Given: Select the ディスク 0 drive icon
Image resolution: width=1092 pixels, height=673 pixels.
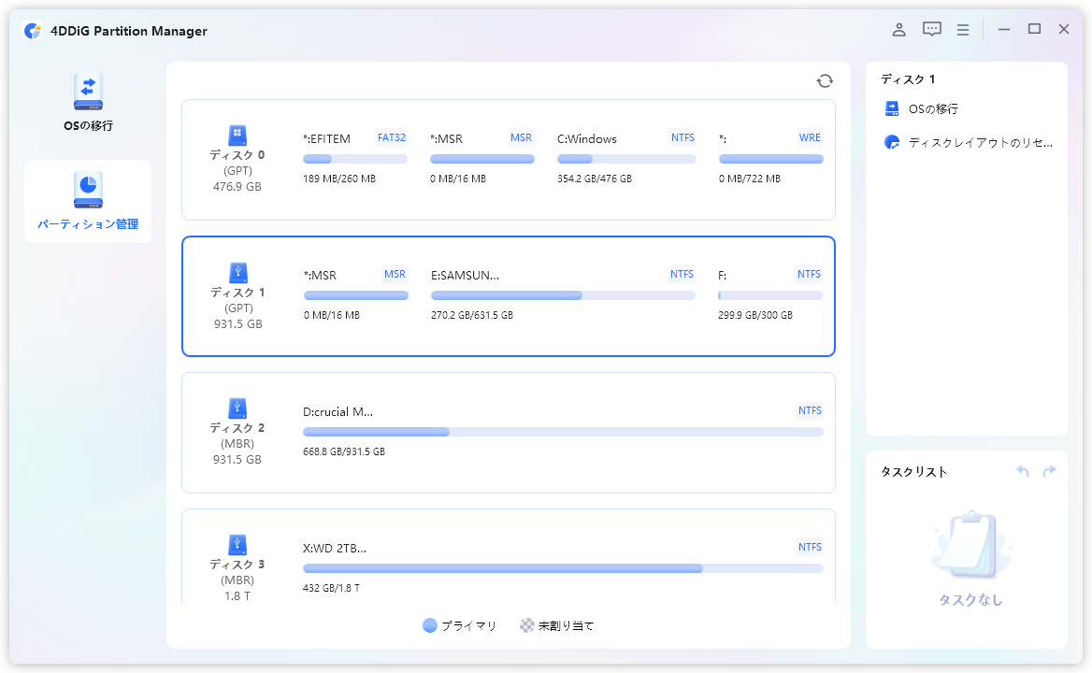Looking at the screenshot, I should click(237, 135).
